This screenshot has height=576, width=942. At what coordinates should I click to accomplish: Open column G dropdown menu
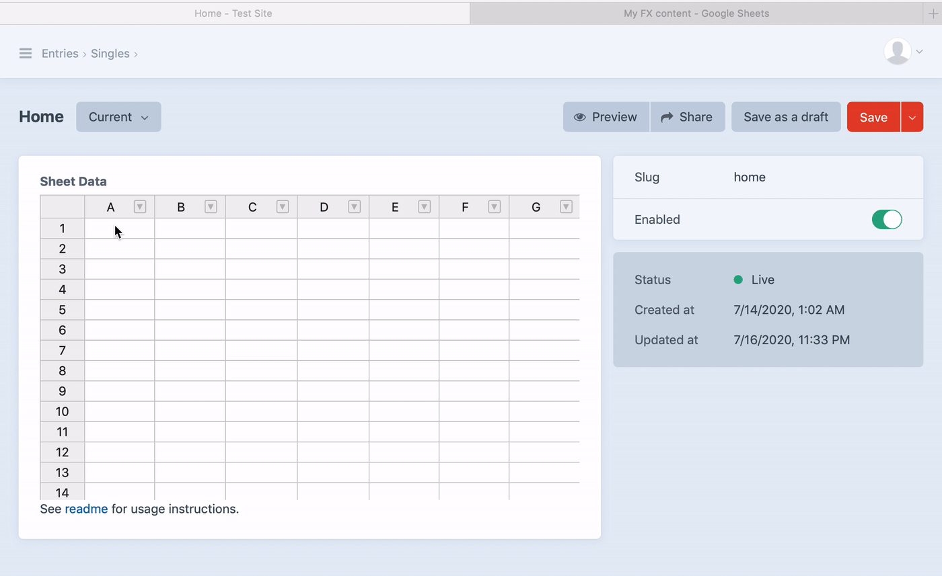click(x=566, y=207)
